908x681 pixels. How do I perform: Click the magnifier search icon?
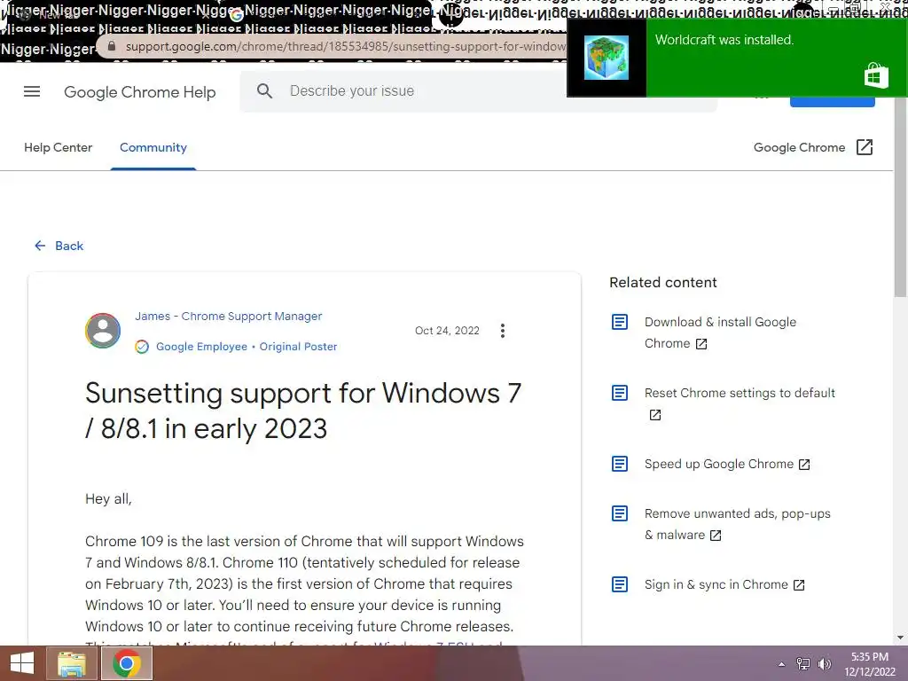click(264, 91)
